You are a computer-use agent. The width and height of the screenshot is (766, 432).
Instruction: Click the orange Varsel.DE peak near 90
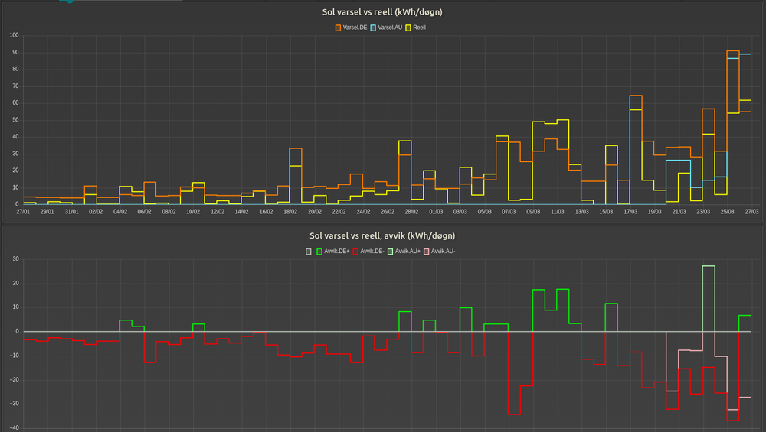732,51
